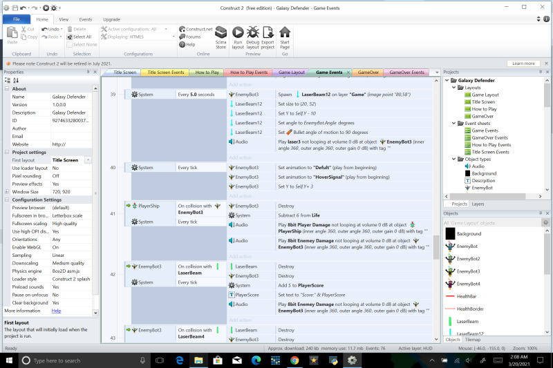Switch to the View ribbon tab
The height and width of the screenshot is (368, 553).
[x=64, y=19]
